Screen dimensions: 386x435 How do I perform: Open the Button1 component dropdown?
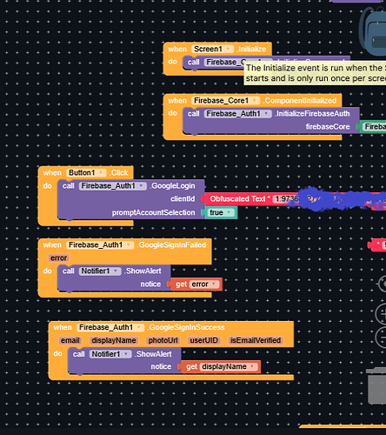click(101, 173)
